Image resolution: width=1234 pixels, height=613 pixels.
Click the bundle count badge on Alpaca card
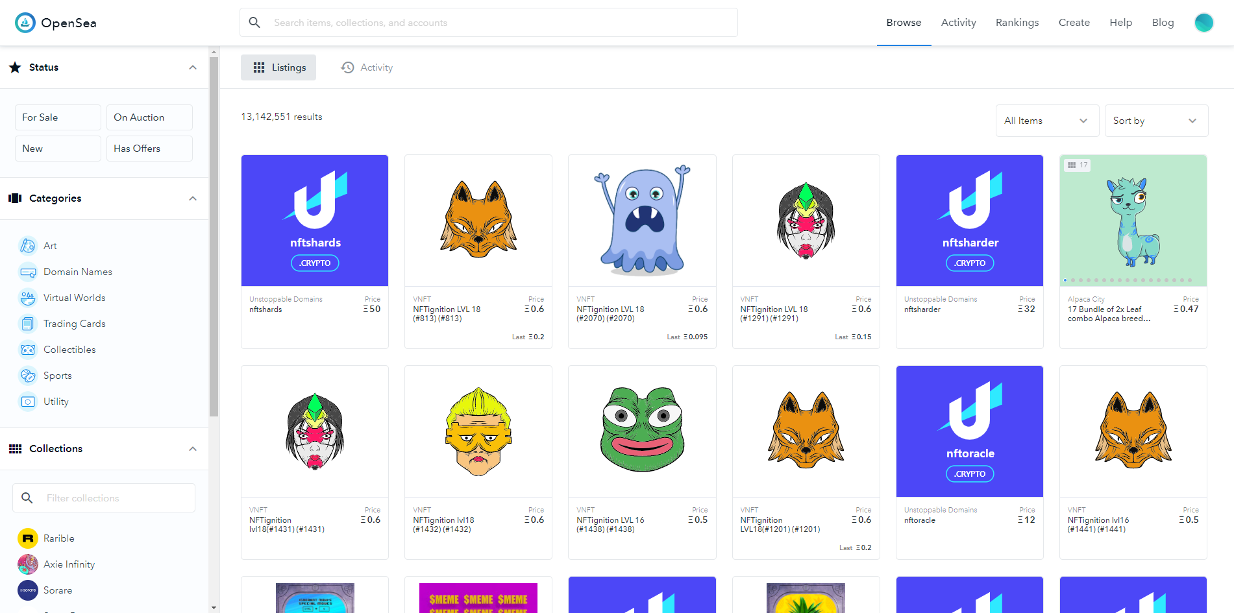[x=1078, y=165]
